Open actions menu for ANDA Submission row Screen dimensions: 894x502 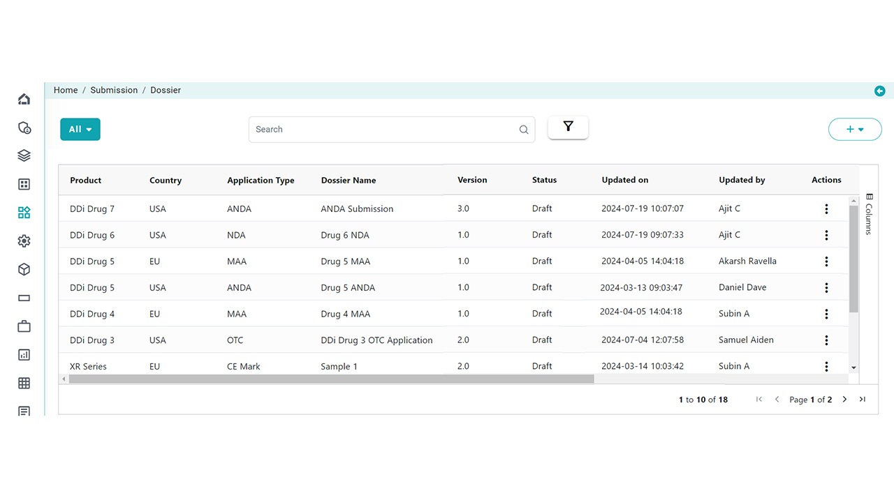(x=826, y=209)
